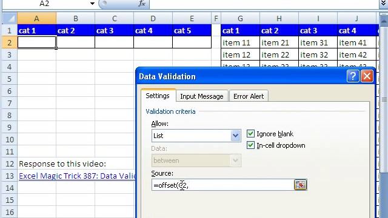Viewport: 388px width, 218px height.
Task: Select column I header
Action: [318, 19]
